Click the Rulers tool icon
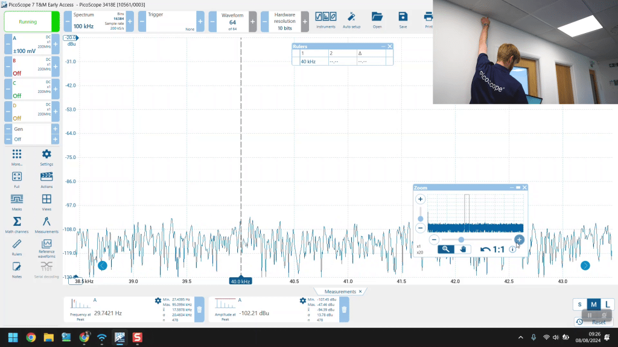 click(17, 245)
